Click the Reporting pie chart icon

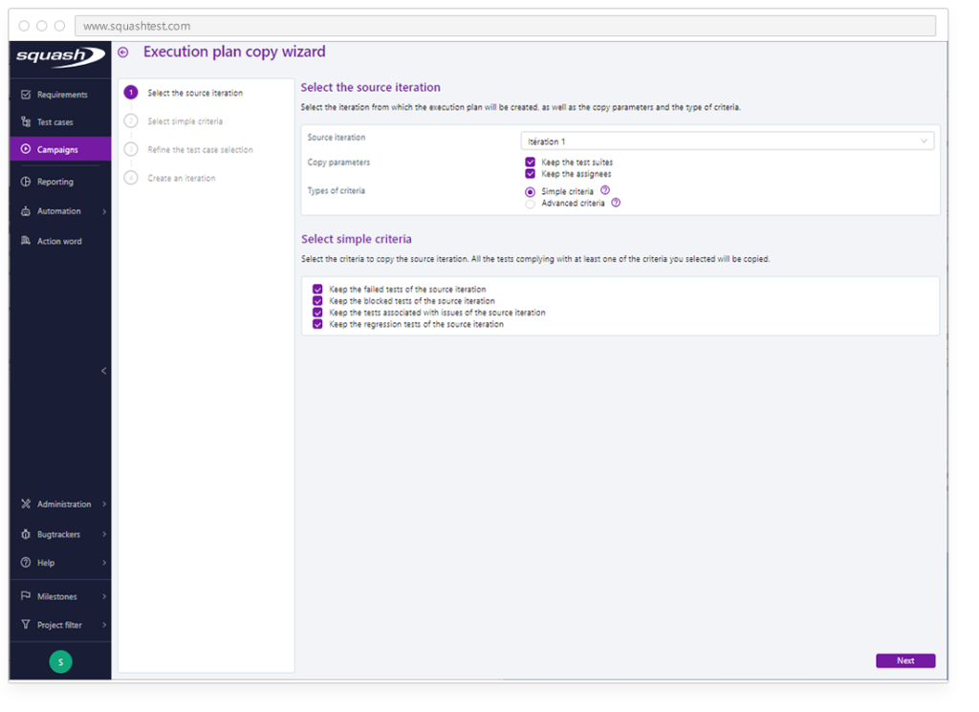(x=26, y=182)
